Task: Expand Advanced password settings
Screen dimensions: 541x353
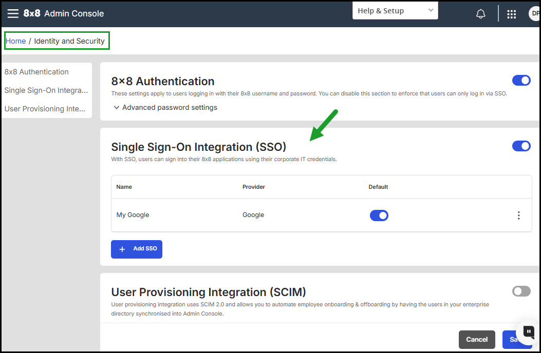Action: 165,108
